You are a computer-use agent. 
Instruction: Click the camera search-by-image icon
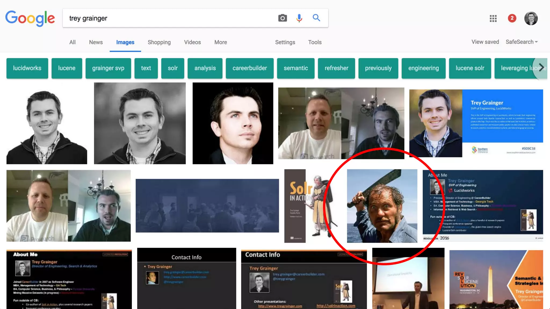tap(282, 18)
